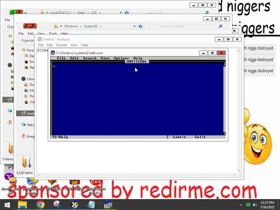Screen dimensions: 280x210
Task: Open Notepad View menu
Action: tap(74, 45)
